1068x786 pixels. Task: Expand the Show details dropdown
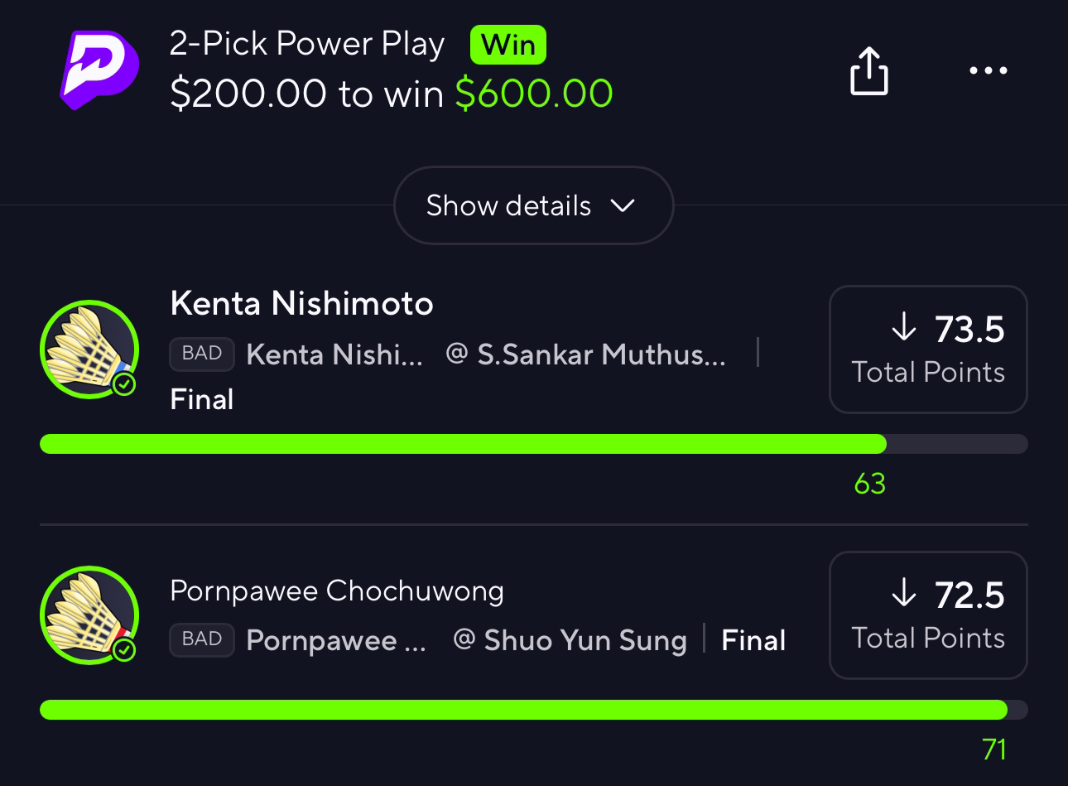pos(533,205)
